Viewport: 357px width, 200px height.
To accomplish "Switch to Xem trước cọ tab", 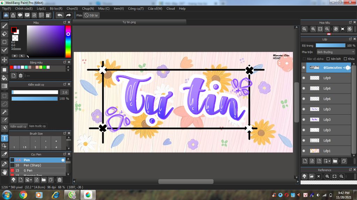I will pyautogui.click(x=37, y=126).
